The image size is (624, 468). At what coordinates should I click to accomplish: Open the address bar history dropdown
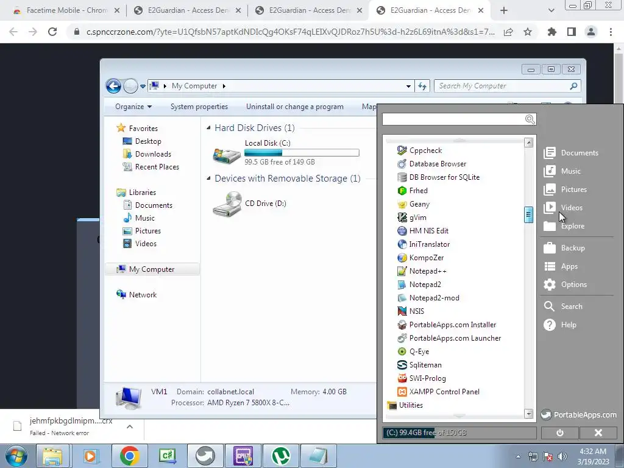[x=408, y=86]
